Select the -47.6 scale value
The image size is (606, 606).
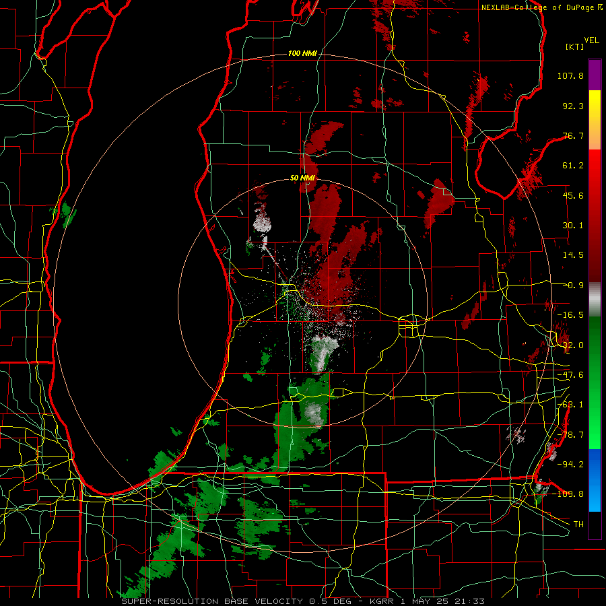click(x=570, y=375)
